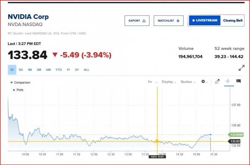250x165 pixels.
Task: Open chart settings gear icon
Action: (x=203, y=82)
